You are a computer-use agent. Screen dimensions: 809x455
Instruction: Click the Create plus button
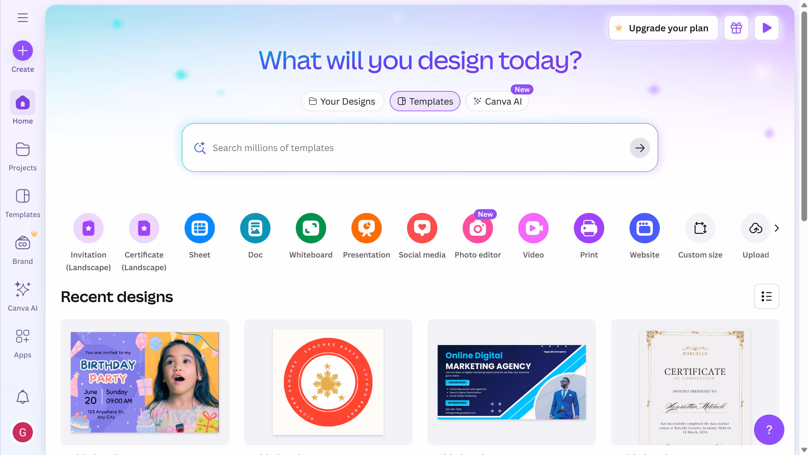tap(23, 51)
